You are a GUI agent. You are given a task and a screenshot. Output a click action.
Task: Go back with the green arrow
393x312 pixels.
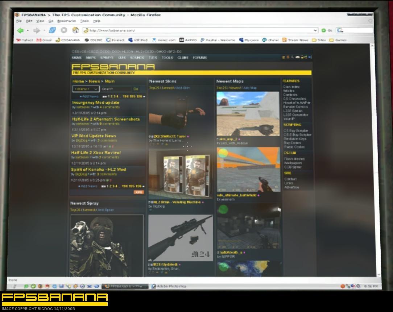20,30
